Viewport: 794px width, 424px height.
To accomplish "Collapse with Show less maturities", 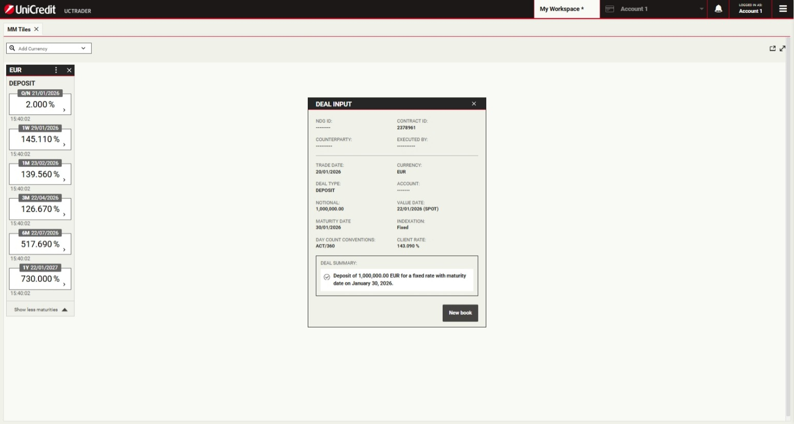I will [x=41, y=310].
